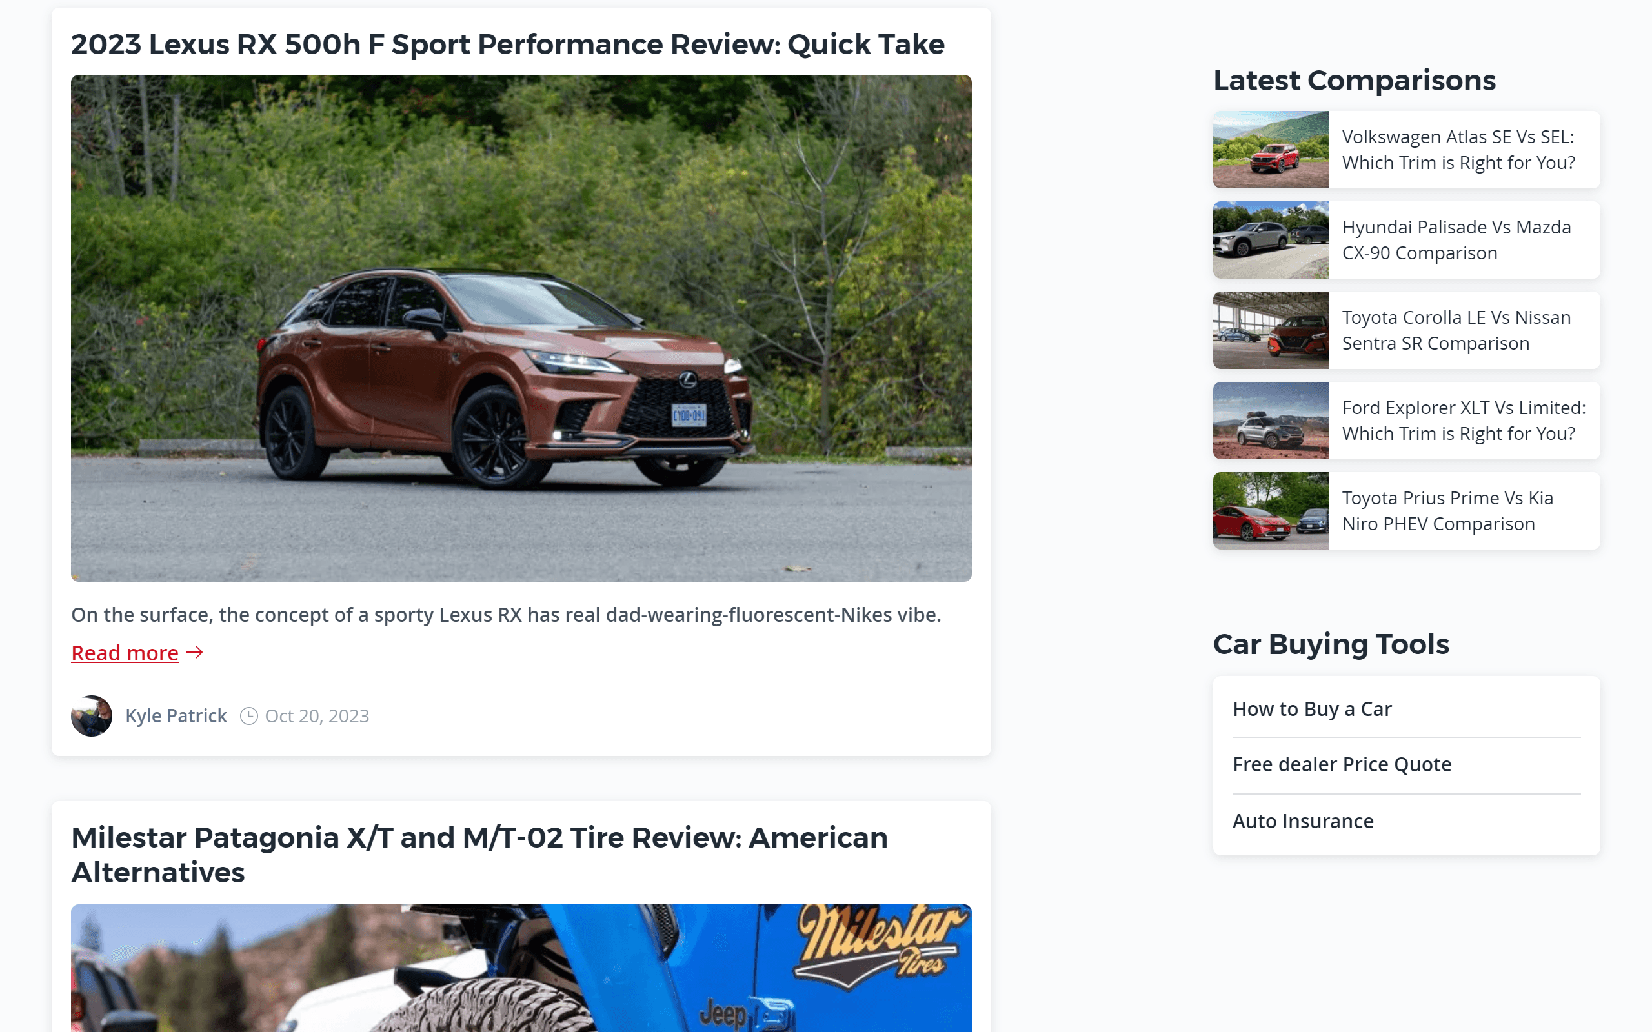
Task: Open the Hyundai Palisade vs Mazda thumbnail
Action: pyautogui.click(x=1271, y=239)
